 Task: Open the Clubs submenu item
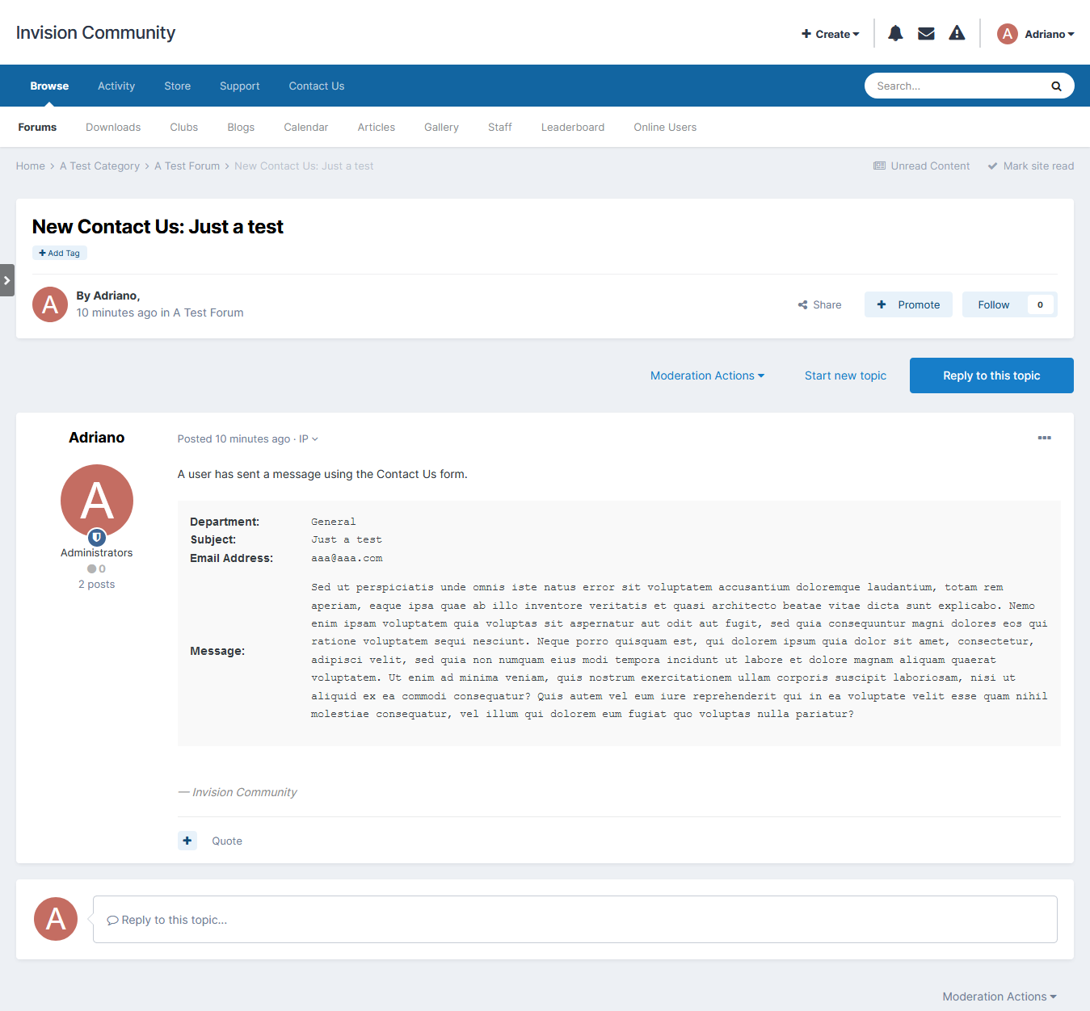[x=184, y=128]
